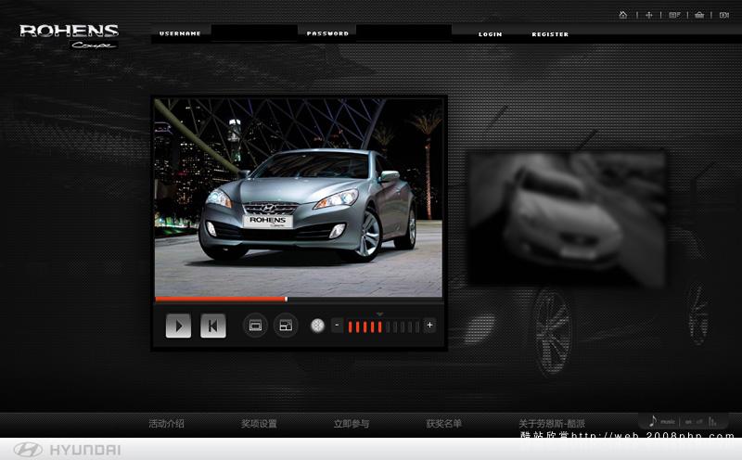Click the USERNAME input field
Image resolution: width=742 pixels, height=460 pixels.
(252, 33)
